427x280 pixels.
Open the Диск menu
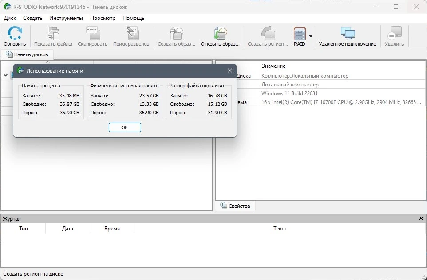coord(10,18)
